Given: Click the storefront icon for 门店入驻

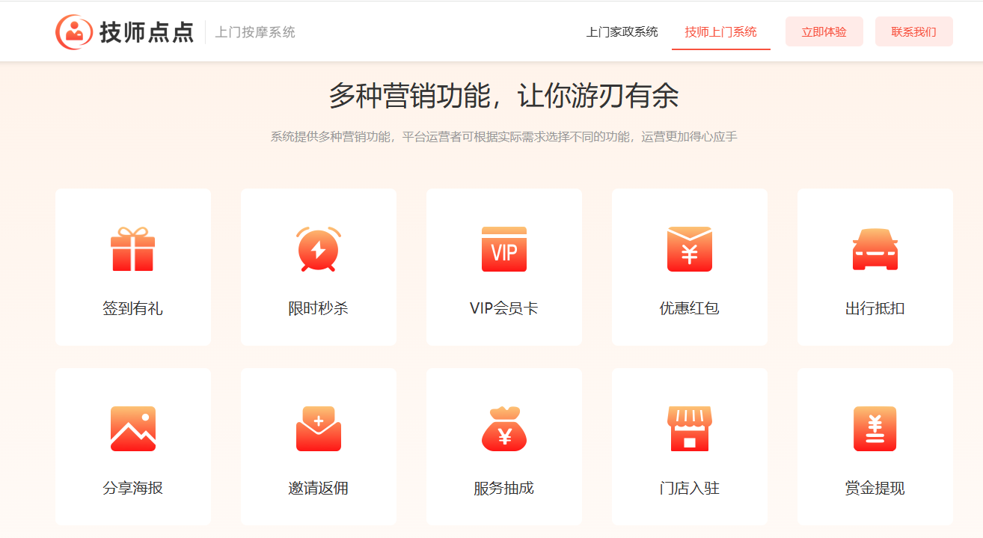Looking at the screenshot, I should coord(690,429).
